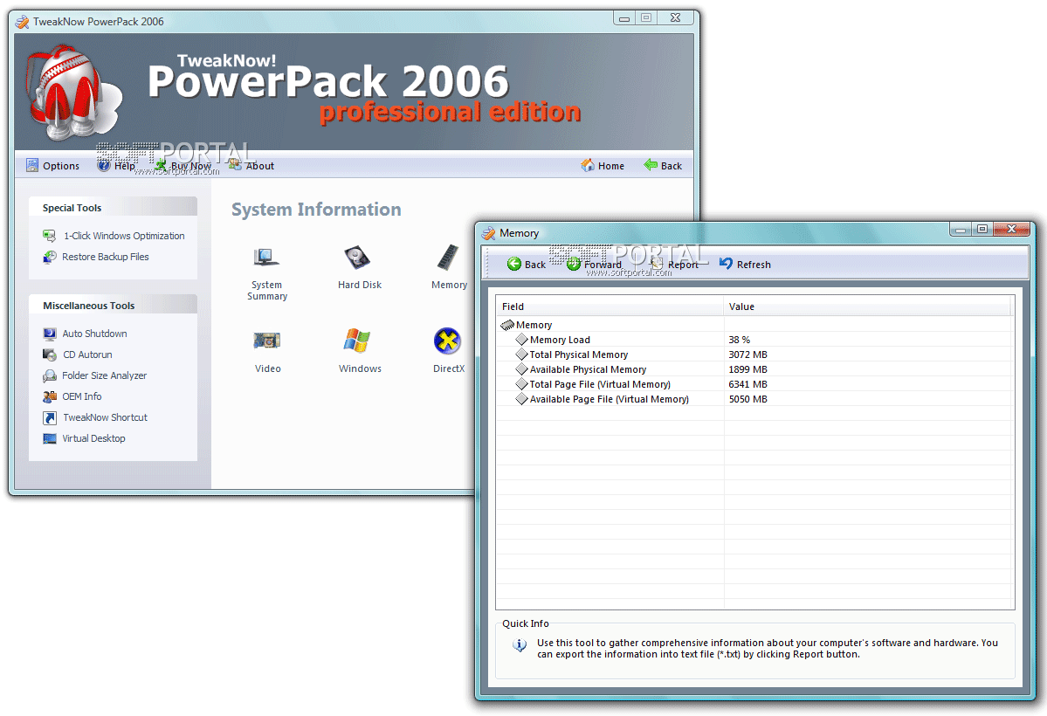Open the Folder Size Analyzer link text
The width and height of the screenshot is (1047, 716).
coord(104,375)
